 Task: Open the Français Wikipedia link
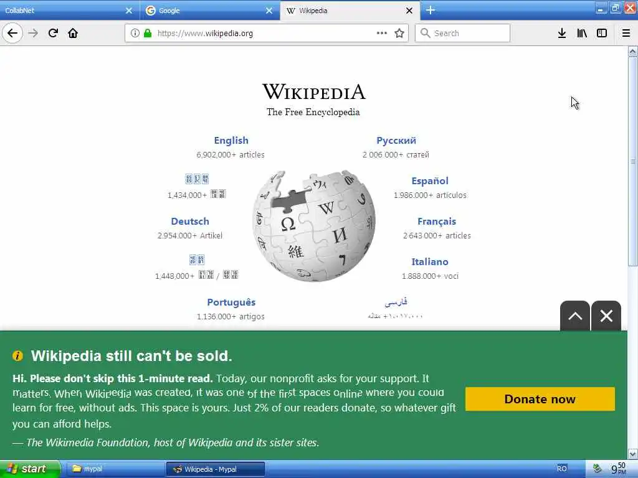(437, 221)
